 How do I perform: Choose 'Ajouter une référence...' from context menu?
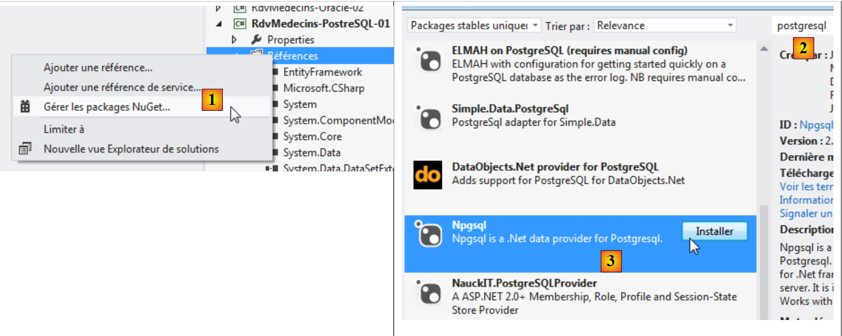[98, 68]
